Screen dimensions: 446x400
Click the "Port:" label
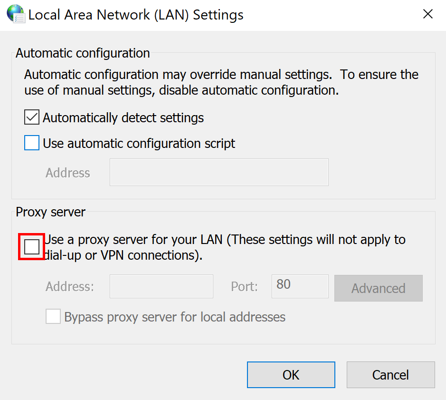click(244, 287)
